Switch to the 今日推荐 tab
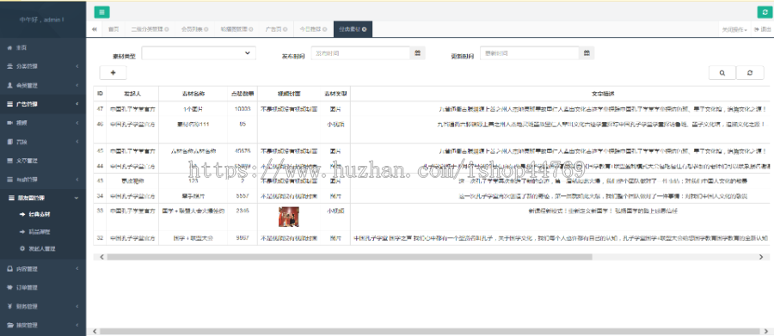 click(x=310, y=29)
